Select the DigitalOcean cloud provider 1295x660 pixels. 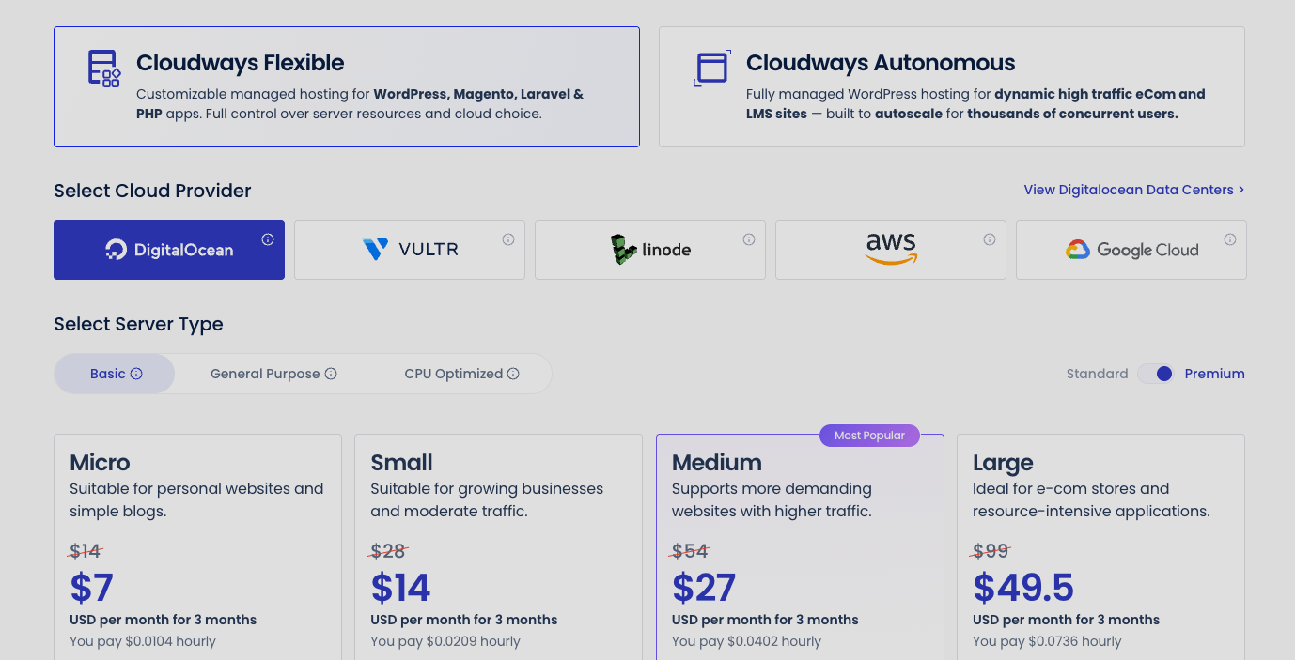[x=169, y=249]
